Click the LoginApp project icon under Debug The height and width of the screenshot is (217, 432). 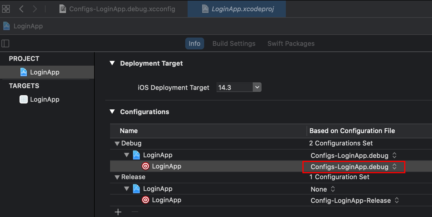coord(136,155)
